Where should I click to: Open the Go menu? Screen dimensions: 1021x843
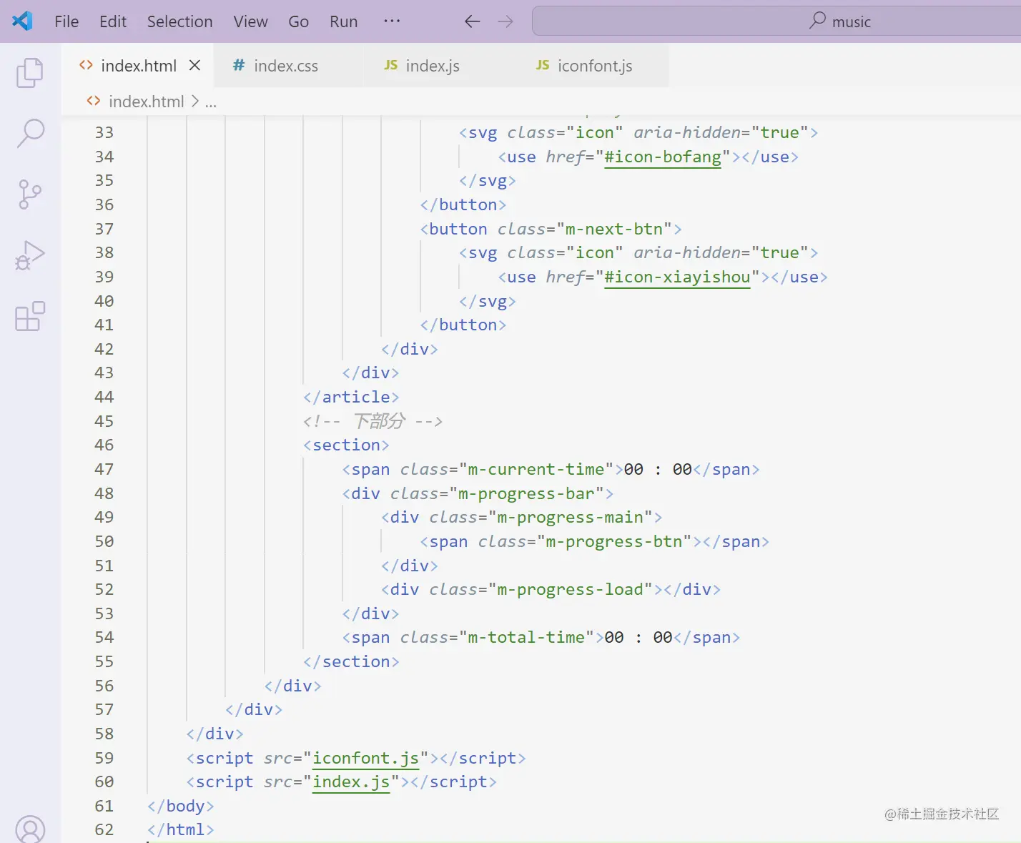298,21
